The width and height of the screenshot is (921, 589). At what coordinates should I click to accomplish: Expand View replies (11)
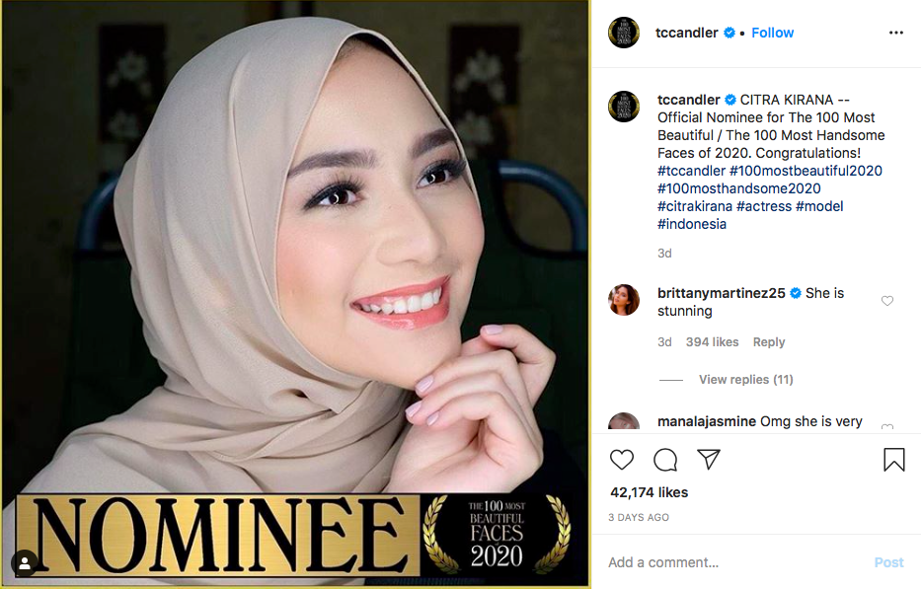pos(746,380)
